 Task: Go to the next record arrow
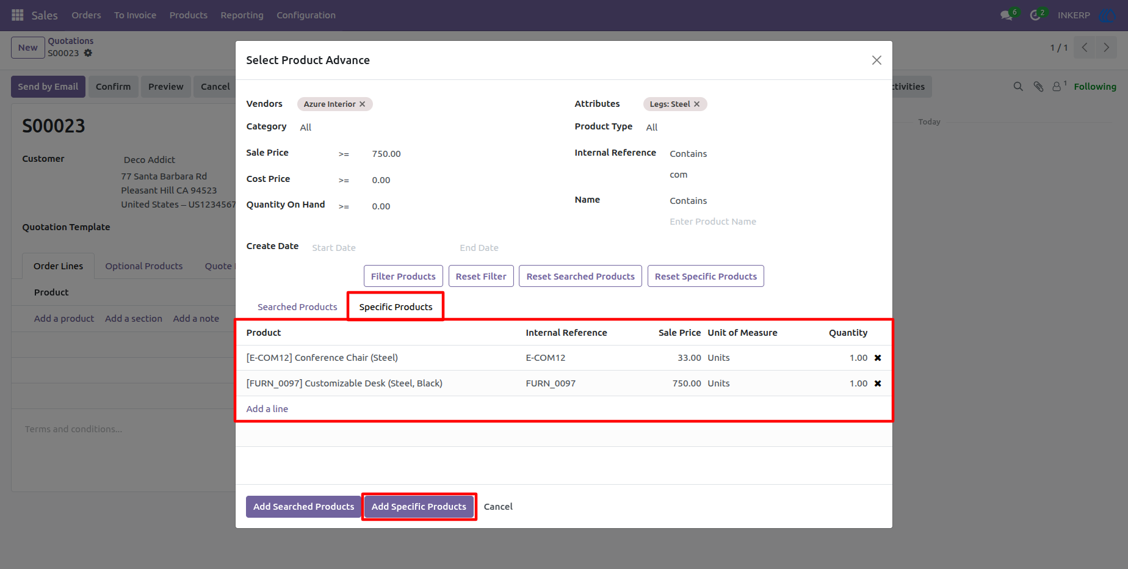[x=1106, y=48]
